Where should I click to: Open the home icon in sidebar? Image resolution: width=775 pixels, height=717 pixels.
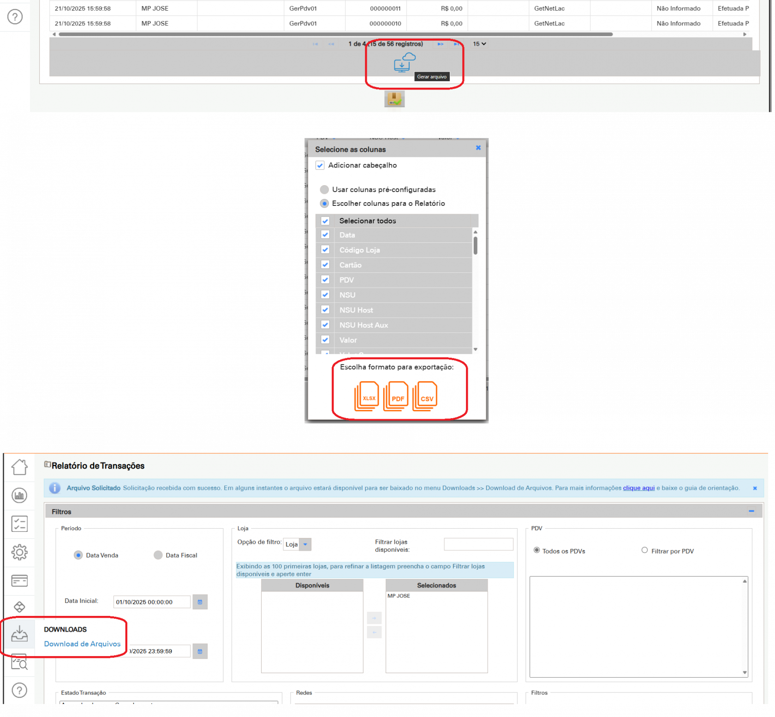point(19,467)
